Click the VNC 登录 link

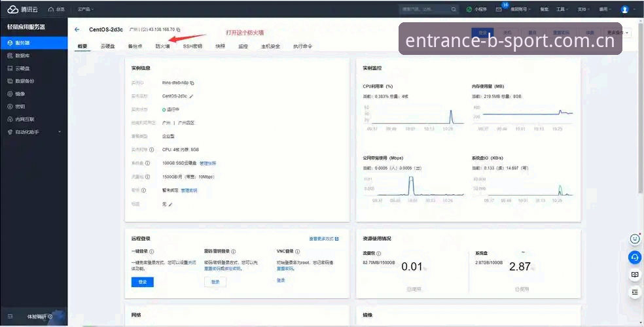click(x=281, y=280)
